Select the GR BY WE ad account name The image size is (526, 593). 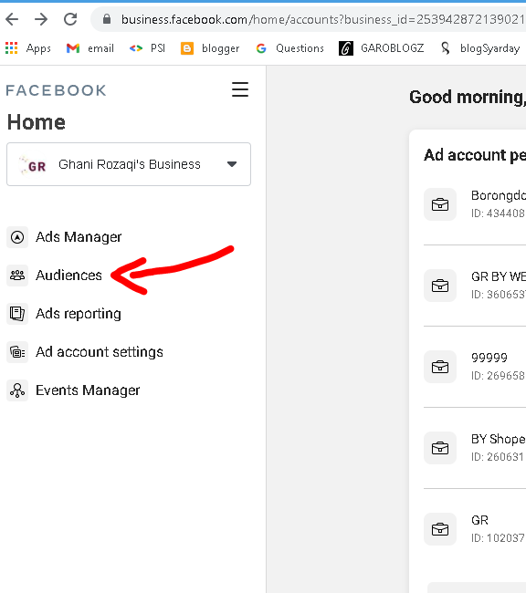499,276
